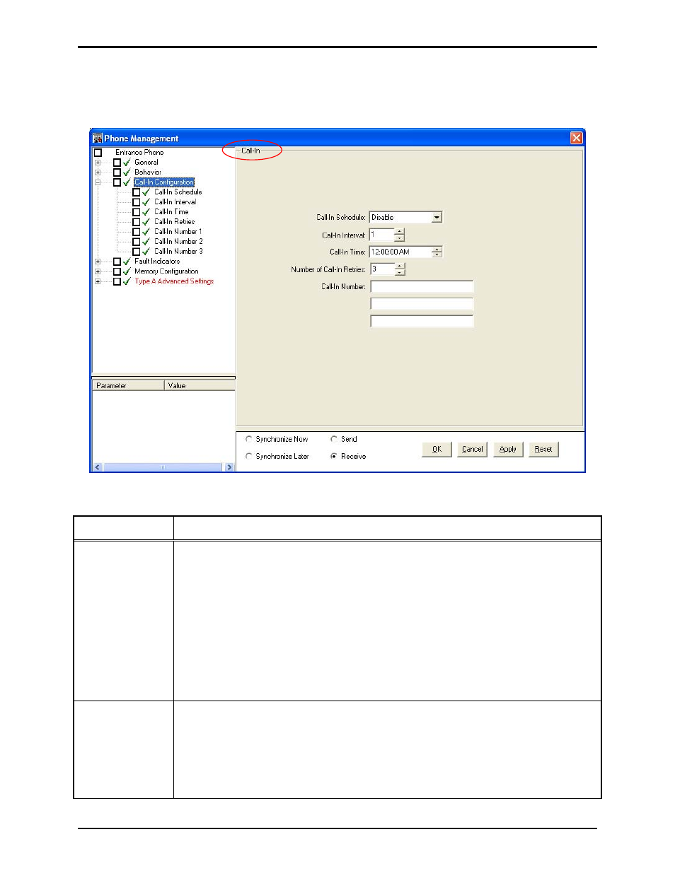Click the right scroll arrow of parameter list
675x873 pixels.
(229, 467)
